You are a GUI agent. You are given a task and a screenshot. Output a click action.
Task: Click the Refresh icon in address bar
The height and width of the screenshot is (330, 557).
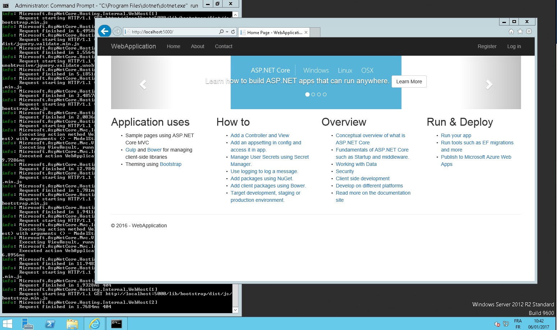pyautogui.click(x=233, y=32)
